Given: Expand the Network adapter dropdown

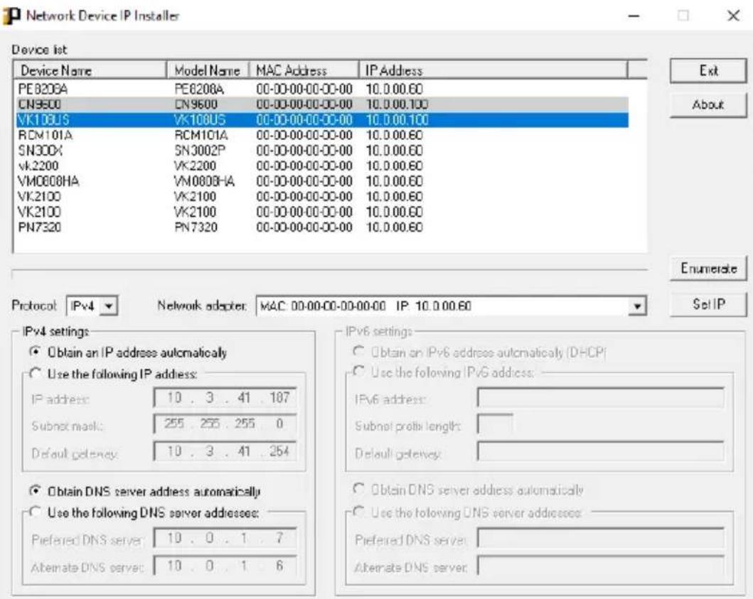Looking at the screenshot, I should click(x=637, y=306).
